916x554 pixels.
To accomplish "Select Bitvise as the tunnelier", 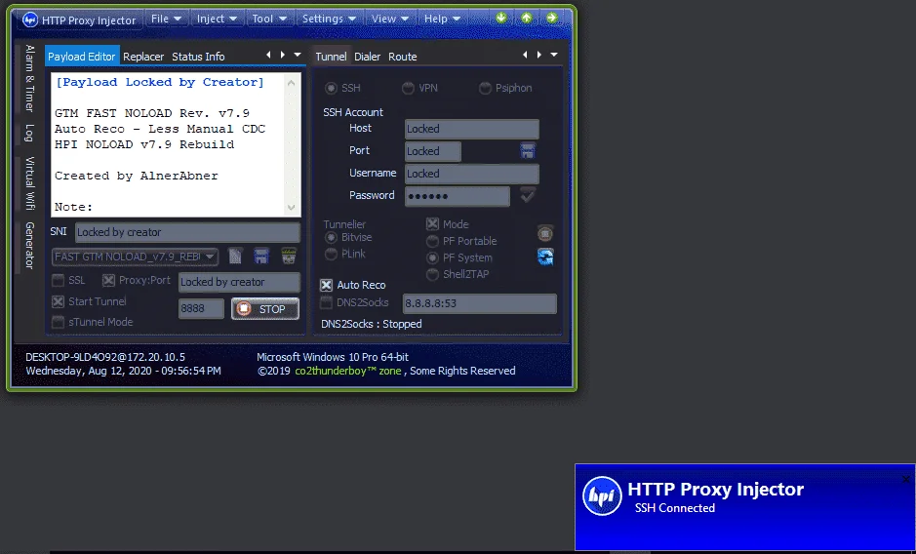I will [x=332, y=237].
